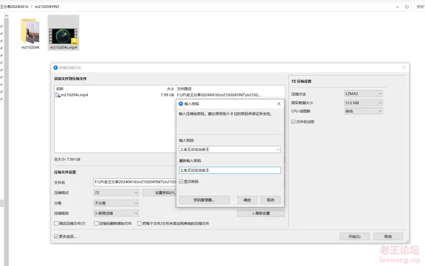425x266 pixels.
Task: Open the 压缩格式 7Z dropdown
Action: pos(116,193)
